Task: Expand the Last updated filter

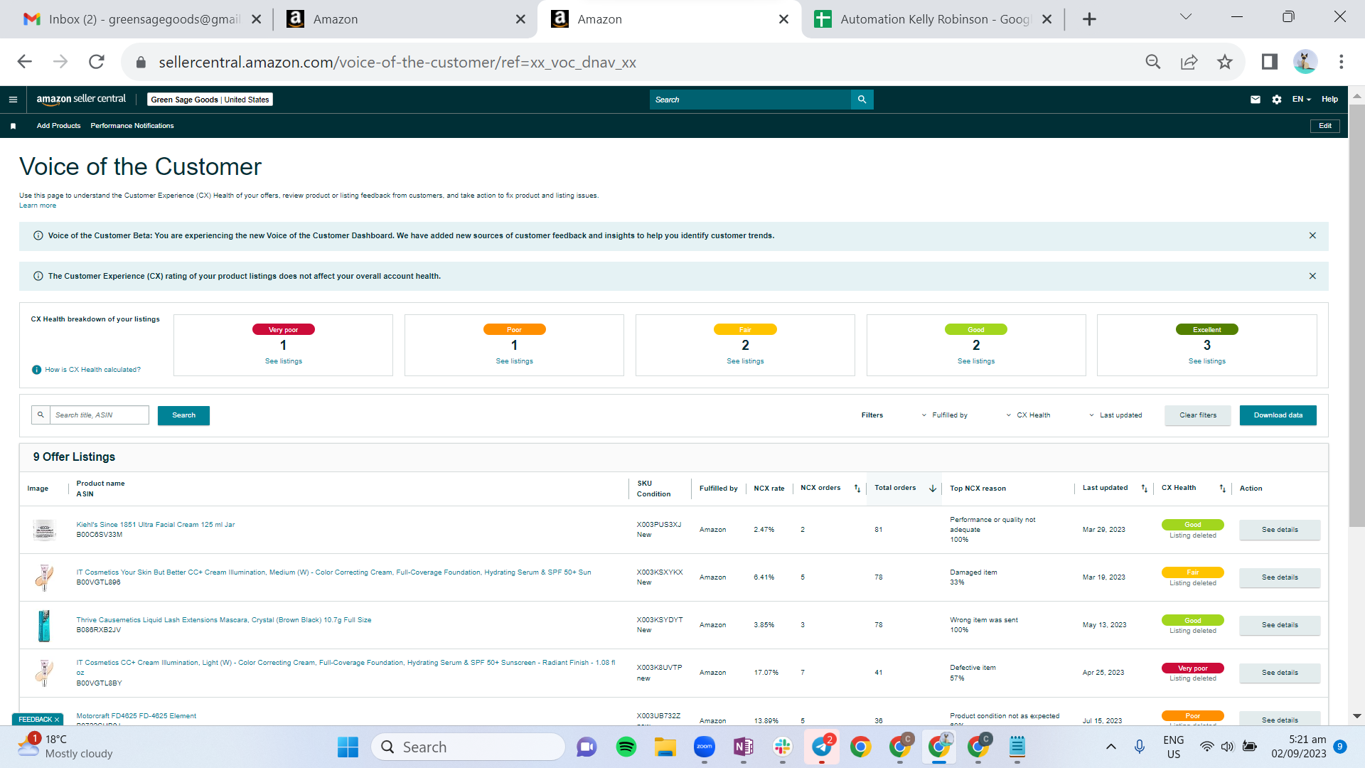Action: [1115, 415]
